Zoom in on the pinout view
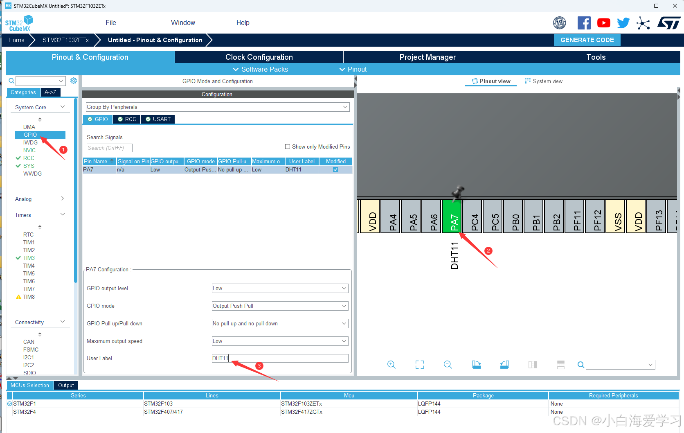 coord(391,365)
